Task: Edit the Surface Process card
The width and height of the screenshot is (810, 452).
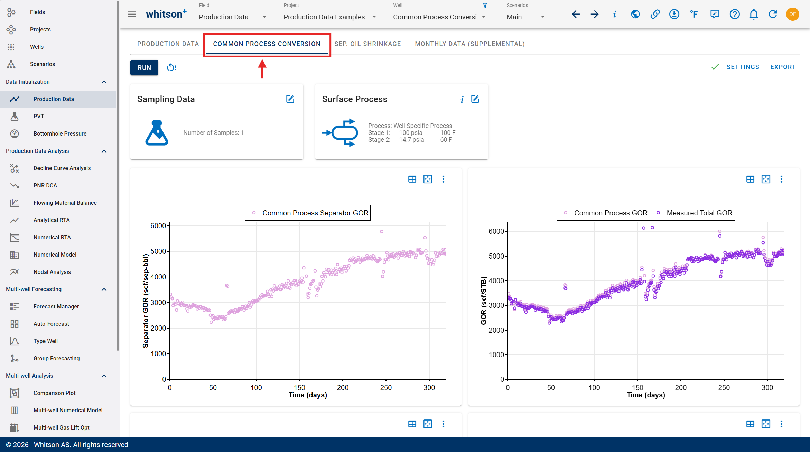Action: tap(475, 99)
